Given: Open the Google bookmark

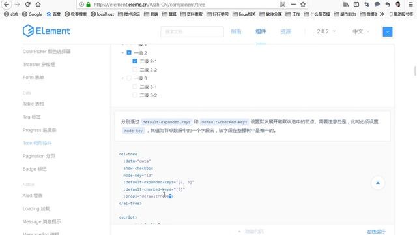Looking at the screenshot, I should 32,14.
